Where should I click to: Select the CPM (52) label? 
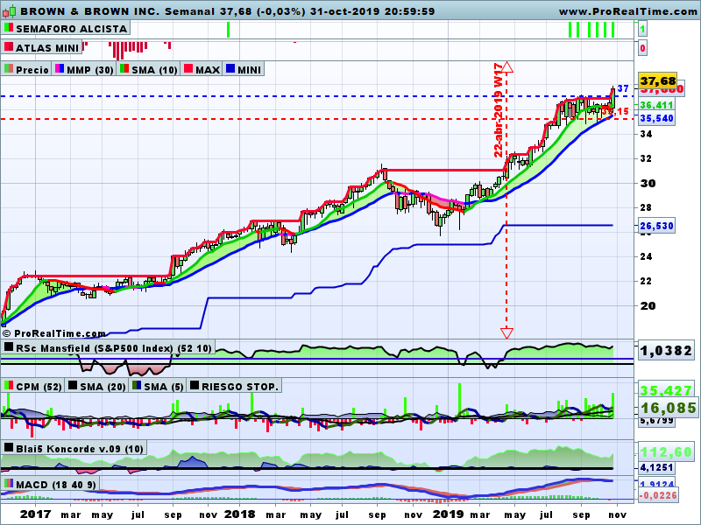tap(39, 387)
